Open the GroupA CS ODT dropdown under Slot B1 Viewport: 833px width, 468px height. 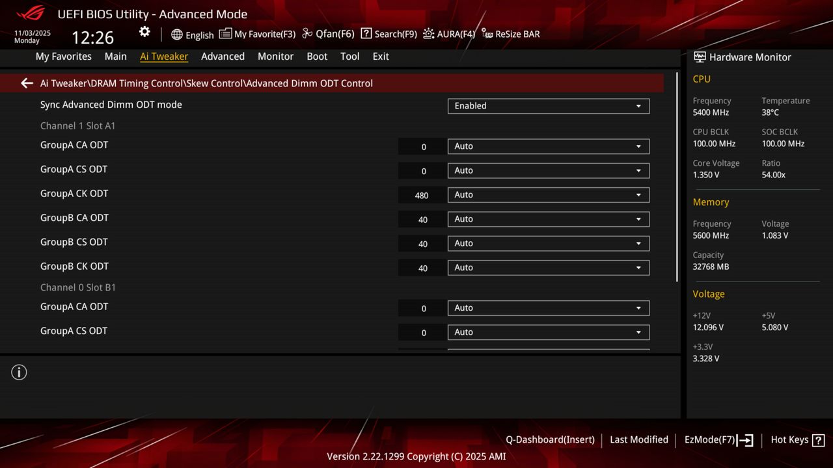point(548,332)
